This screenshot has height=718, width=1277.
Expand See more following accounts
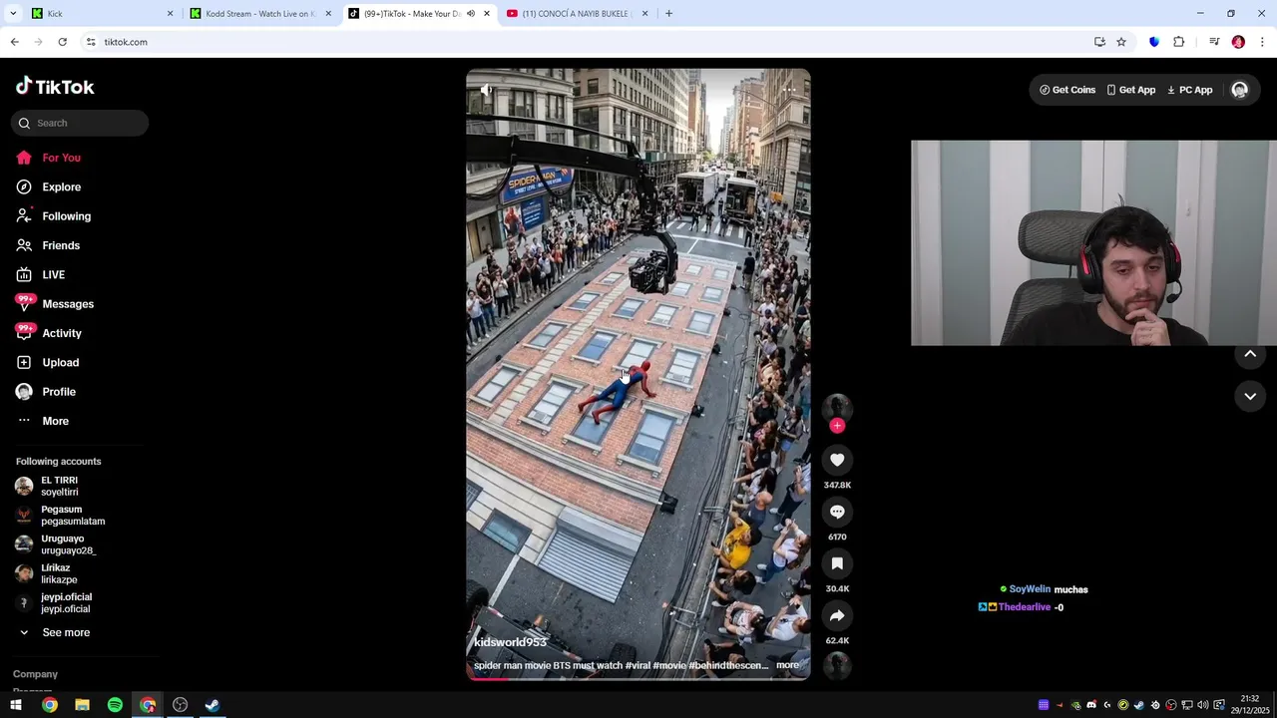pyautogui.click(x=54, y=632)
